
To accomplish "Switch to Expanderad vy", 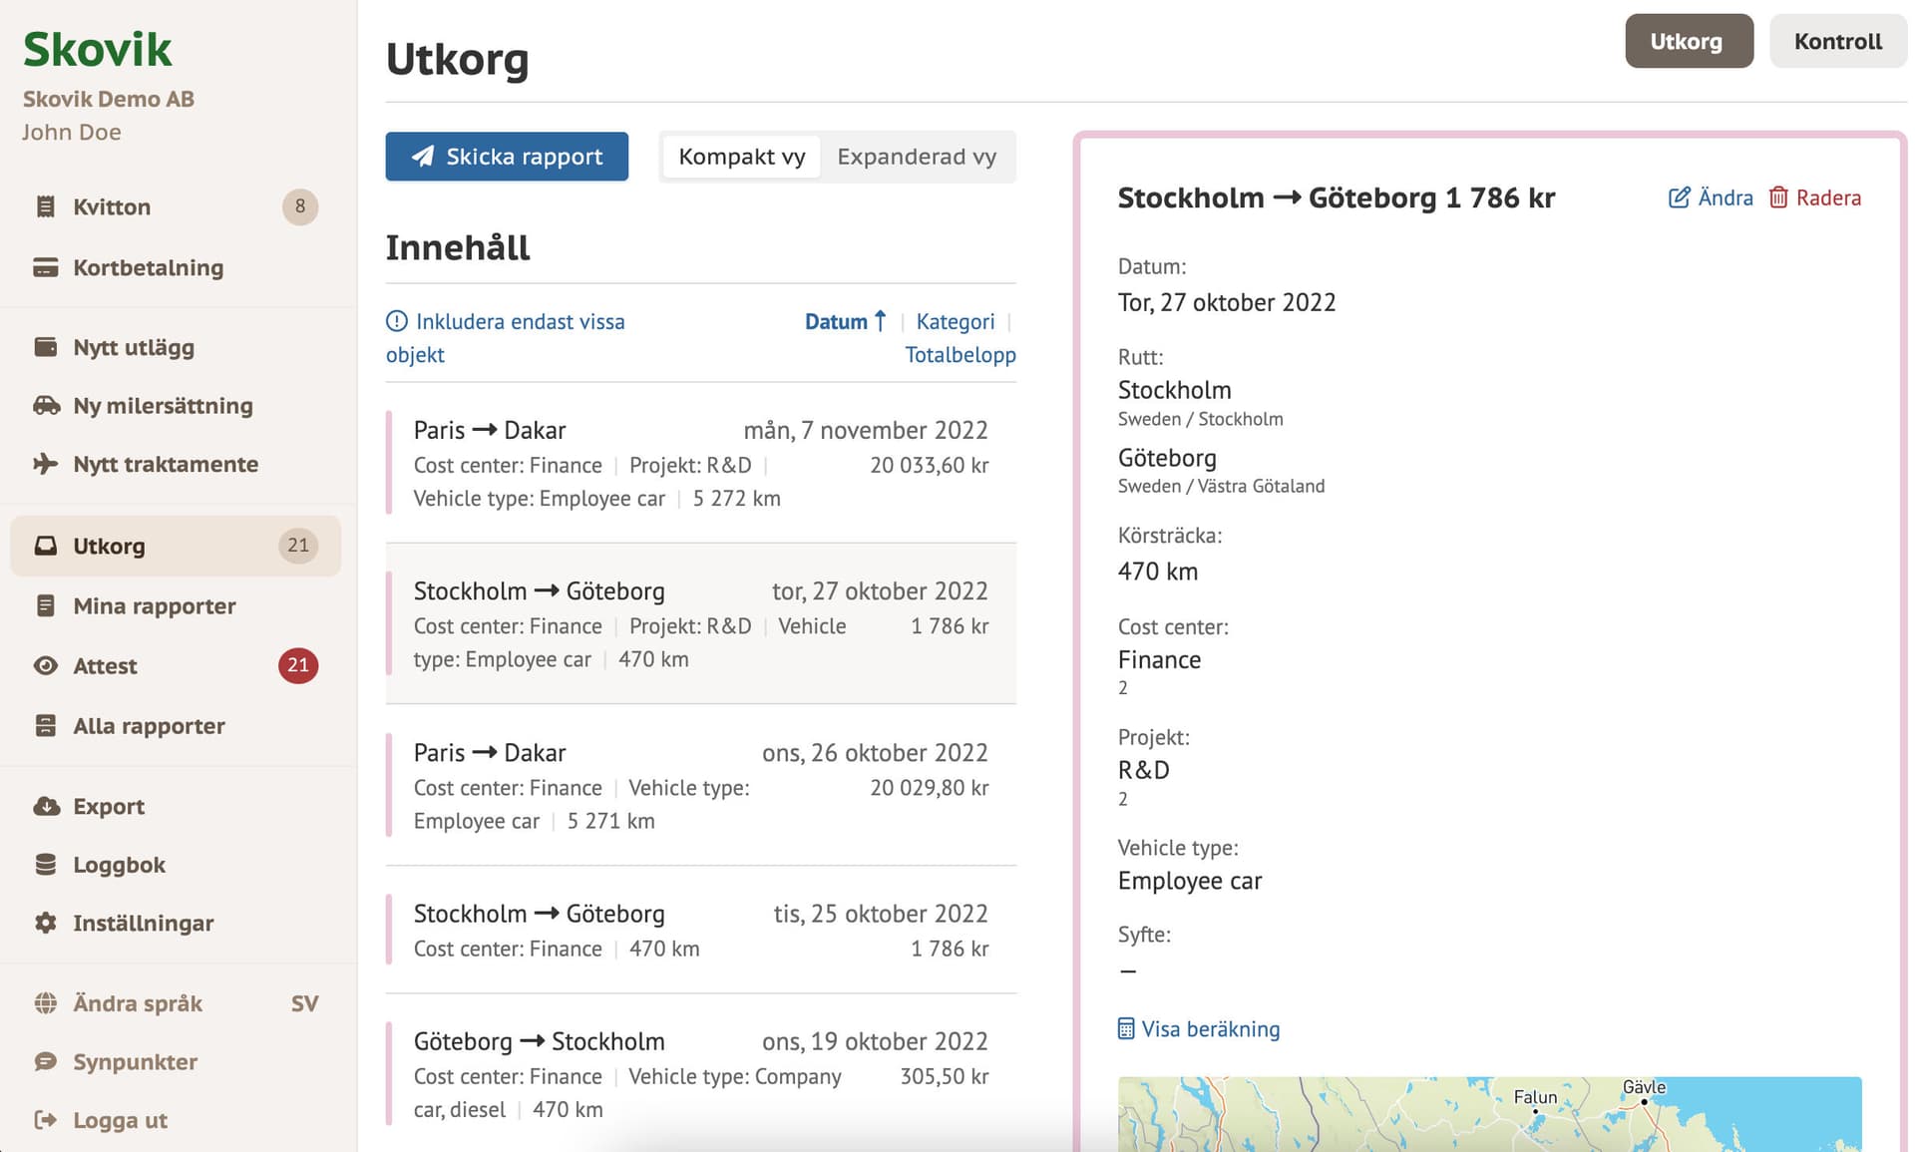I will (x=916, y=157).
